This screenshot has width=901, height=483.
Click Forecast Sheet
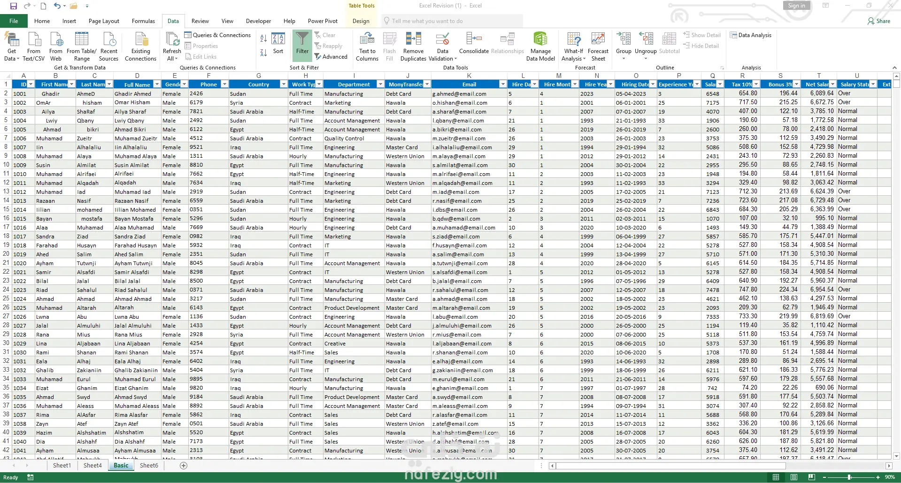(x=598, y=46)
